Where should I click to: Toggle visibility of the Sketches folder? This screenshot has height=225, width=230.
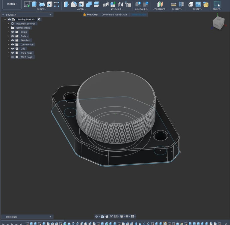(13, 40)
